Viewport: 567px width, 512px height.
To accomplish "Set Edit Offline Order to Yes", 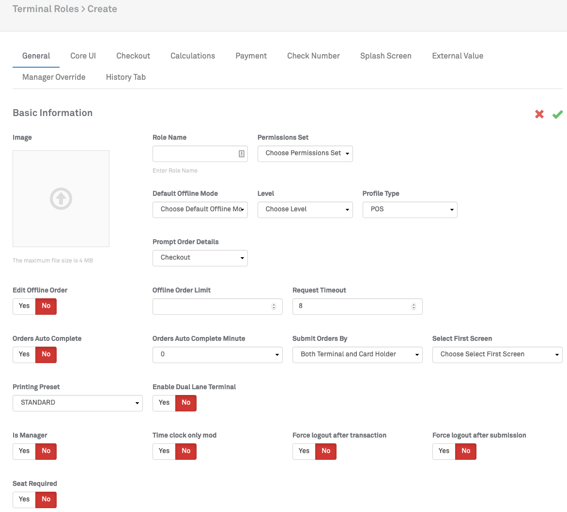I will pos(24,306).
